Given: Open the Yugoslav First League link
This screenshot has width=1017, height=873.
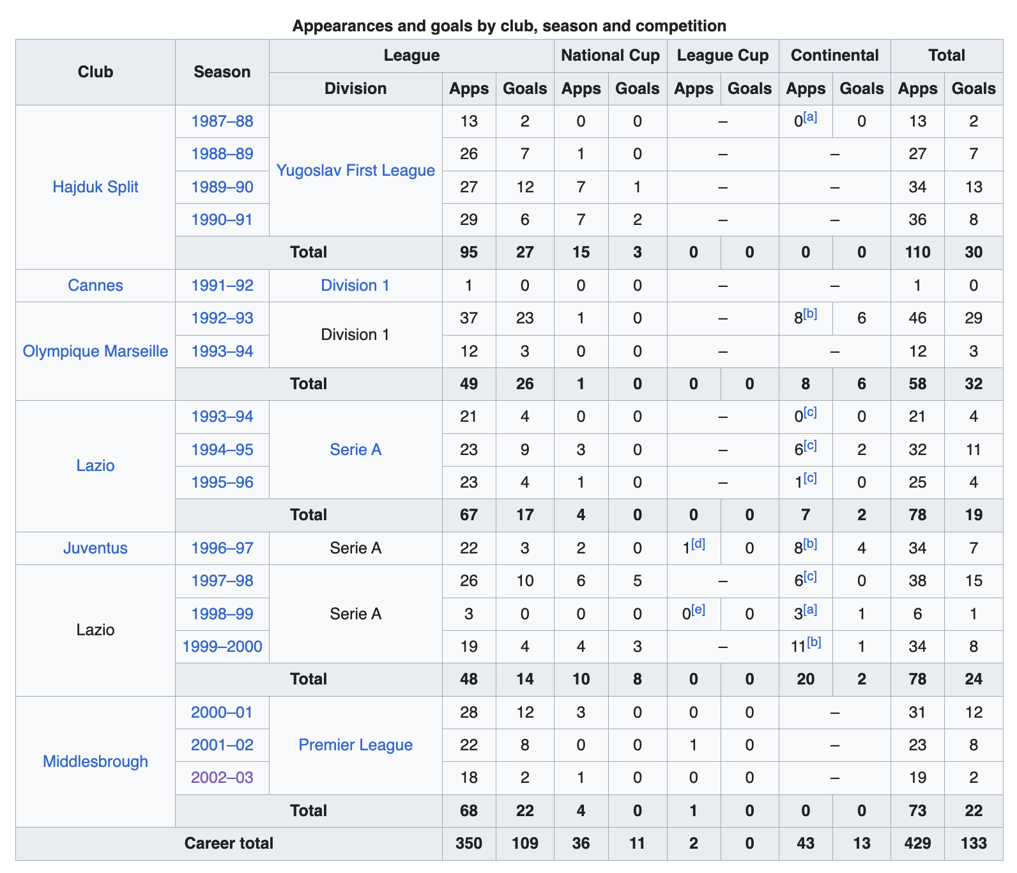Looking at the screenshot, I should [x=356, y=171].
